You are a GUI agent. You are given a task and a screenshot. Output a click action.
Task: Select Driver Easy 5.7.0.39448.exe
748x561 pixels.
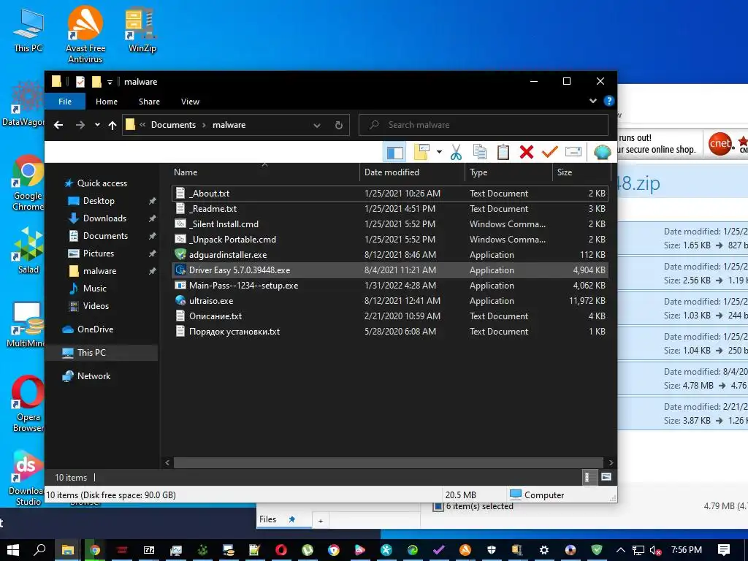click(x=390, y=270)
